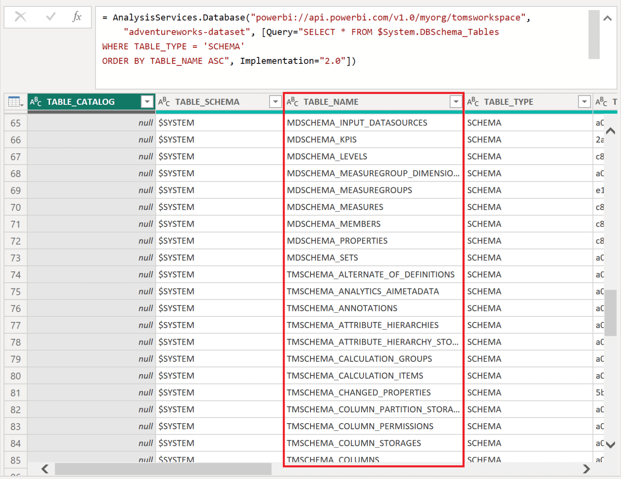This screenshot has width=621, height=479.
Task: Click the ABC data type icon on TABLE_TYPE
Action: pyautogui.click(x=473, y=102)
